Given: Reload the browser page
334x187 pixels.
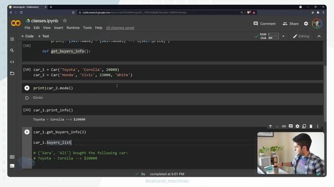Looking at the screenshot, I should coord(21,12).
